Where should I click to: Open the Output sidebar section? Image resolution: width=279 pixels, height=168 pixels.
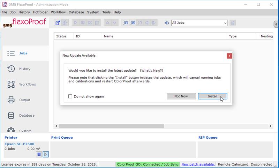pos(25,100)
